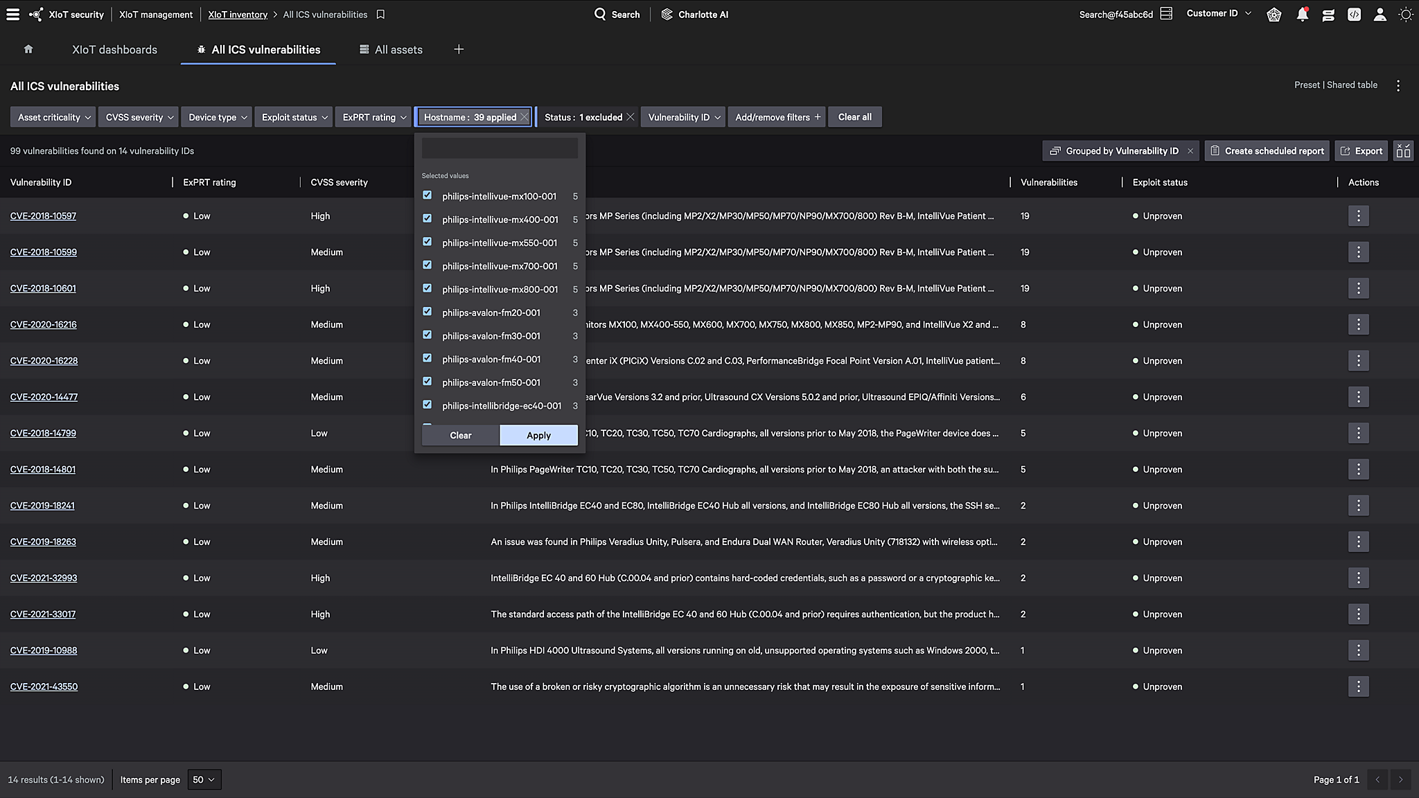Toggle light/dark theme sun icon
This screenshot has width=1419, height=798.
click(x=1405, y=15)
